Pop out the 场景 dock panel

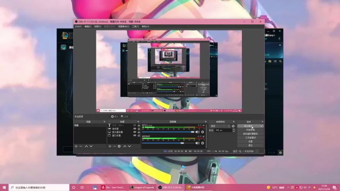(105, 122)
